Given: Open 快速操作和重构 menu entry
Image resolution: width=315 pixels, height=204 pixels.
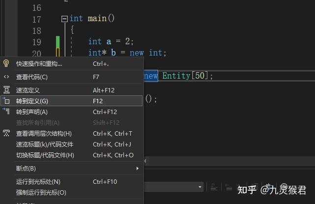Looking at the screenshot, I should click(x=72, y=63).
